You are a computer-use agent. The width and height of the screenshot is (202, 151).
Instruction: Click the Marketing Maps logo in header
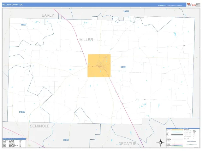191,5
